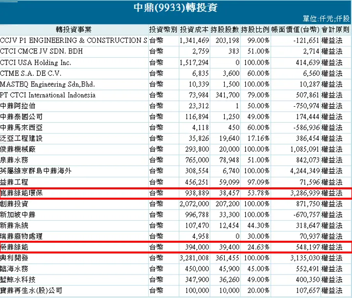Click the 英屬維京群島中鼎海外 company name
Screen dimensions: 352x298
pos(36,171)
